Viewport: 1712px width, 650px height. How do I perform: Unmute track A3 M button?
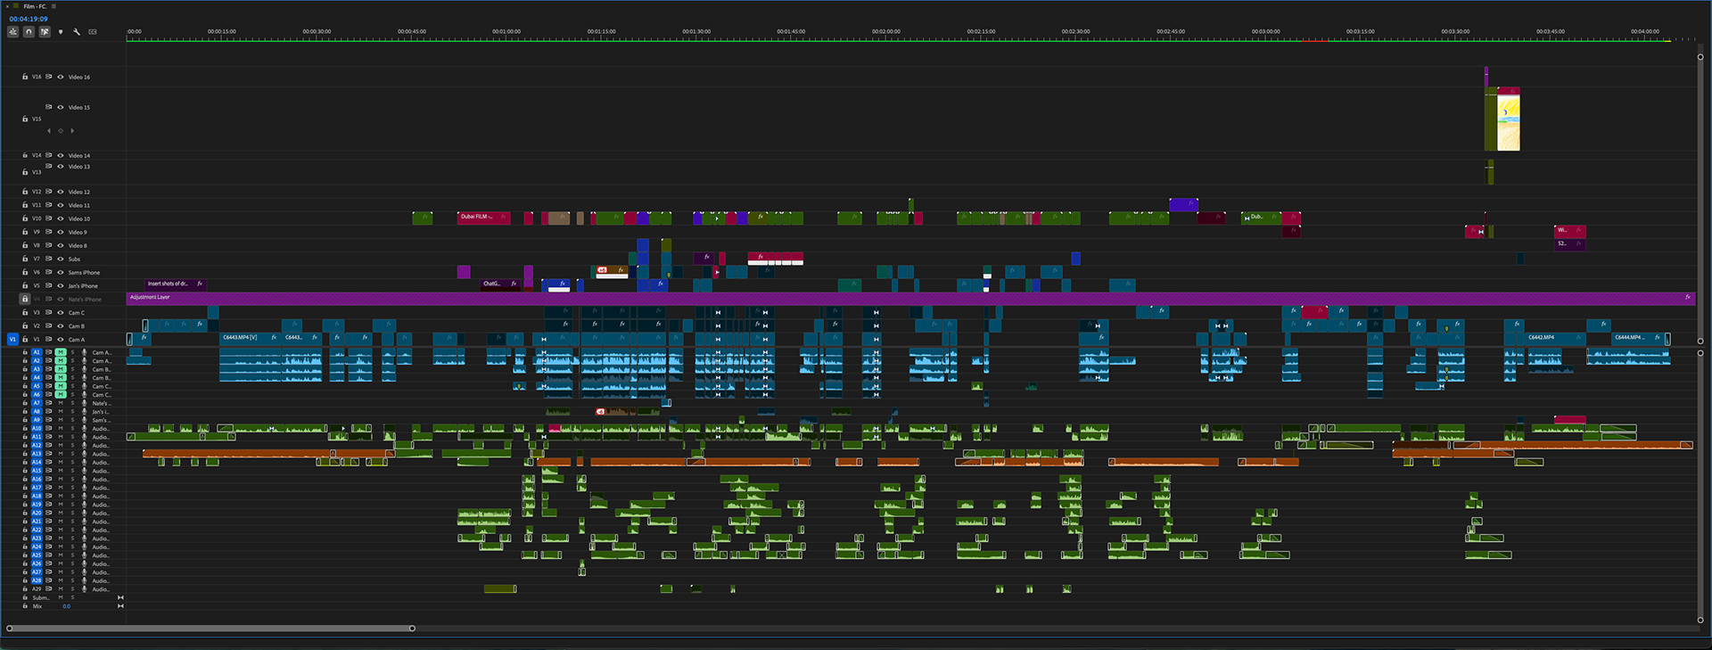click(61, 369)
